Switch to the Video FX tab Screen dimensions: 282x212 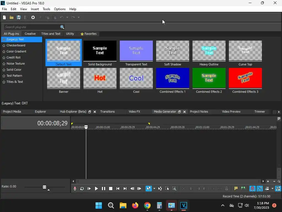pyautogui.click(x=134, y=112)
